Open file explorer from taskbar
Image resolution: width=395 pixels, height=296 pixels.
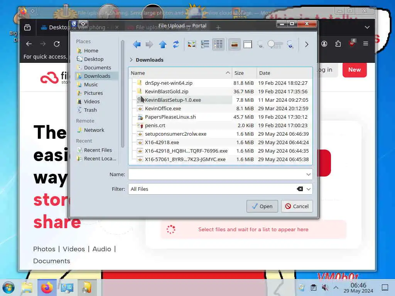point(27,288)
